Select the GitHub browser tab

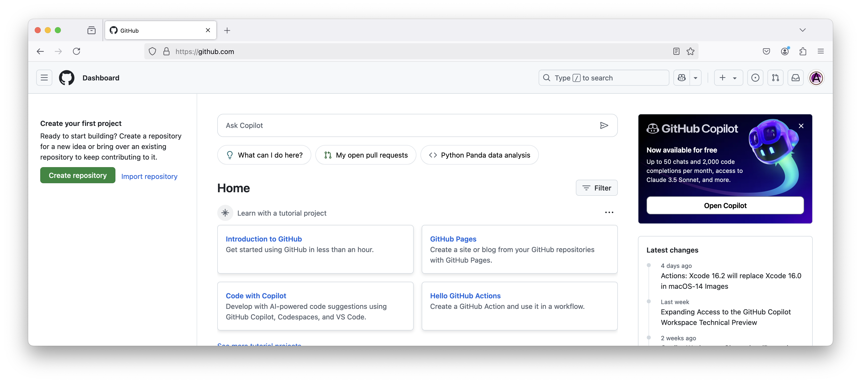tap(157, 30)
